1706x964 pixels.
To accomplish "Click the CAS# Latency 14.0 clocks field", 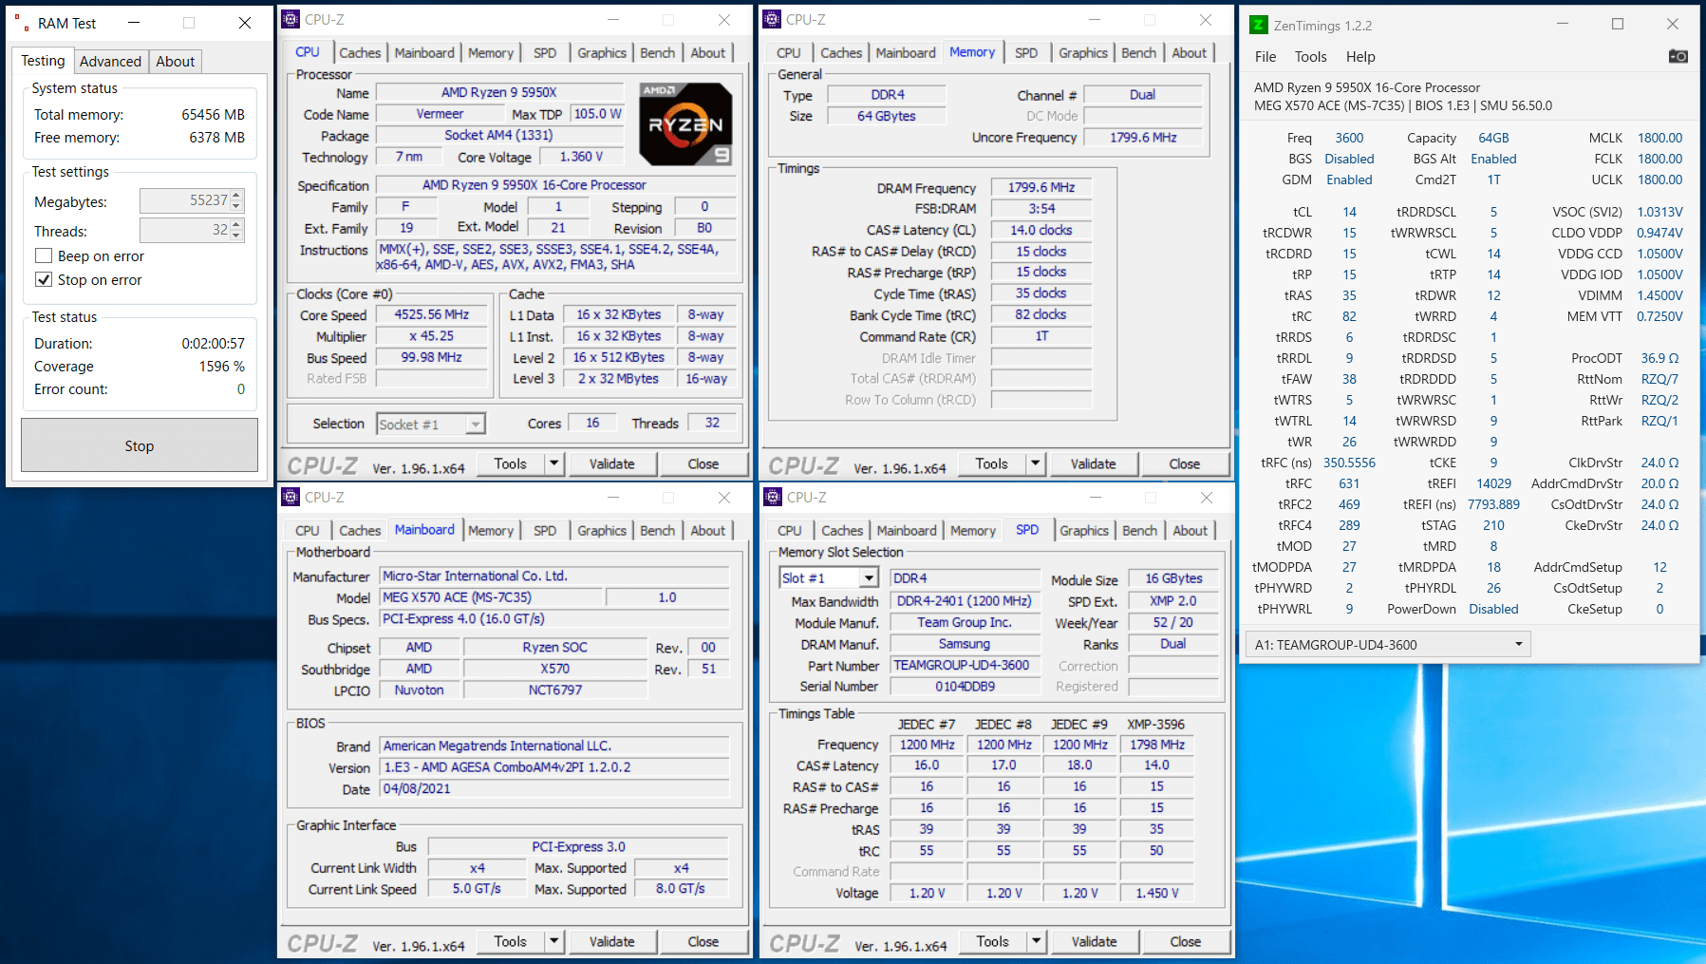I will pos(1041,230).
